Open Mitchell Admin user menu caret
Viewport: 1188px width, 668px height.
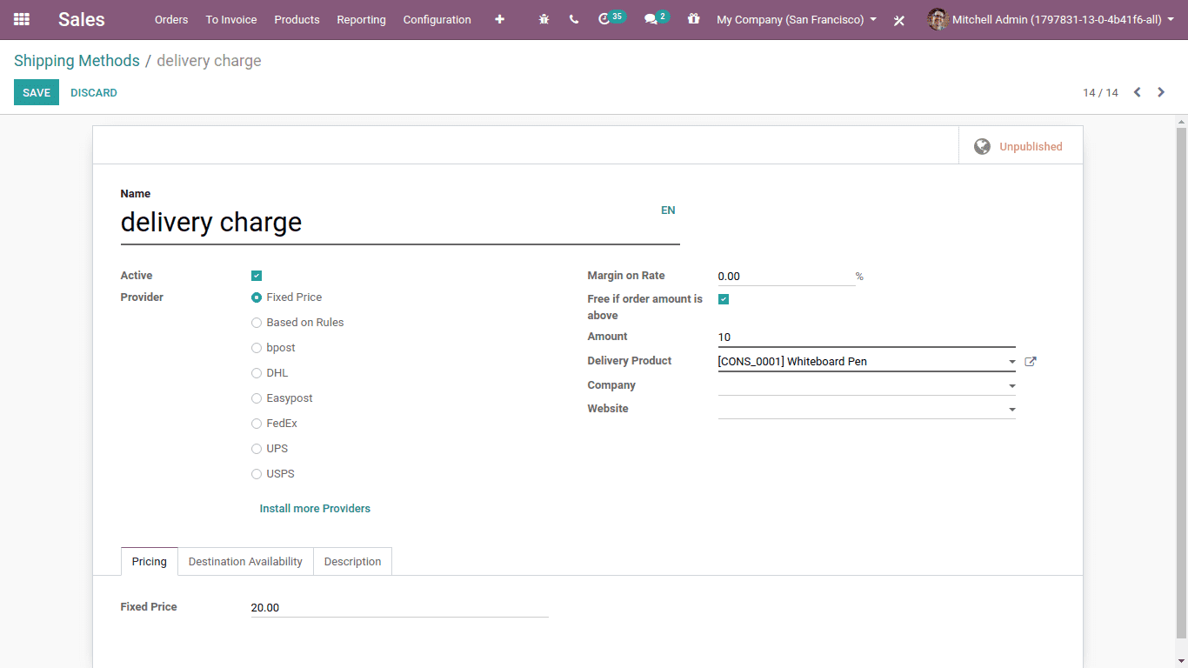coord(1170,19)
